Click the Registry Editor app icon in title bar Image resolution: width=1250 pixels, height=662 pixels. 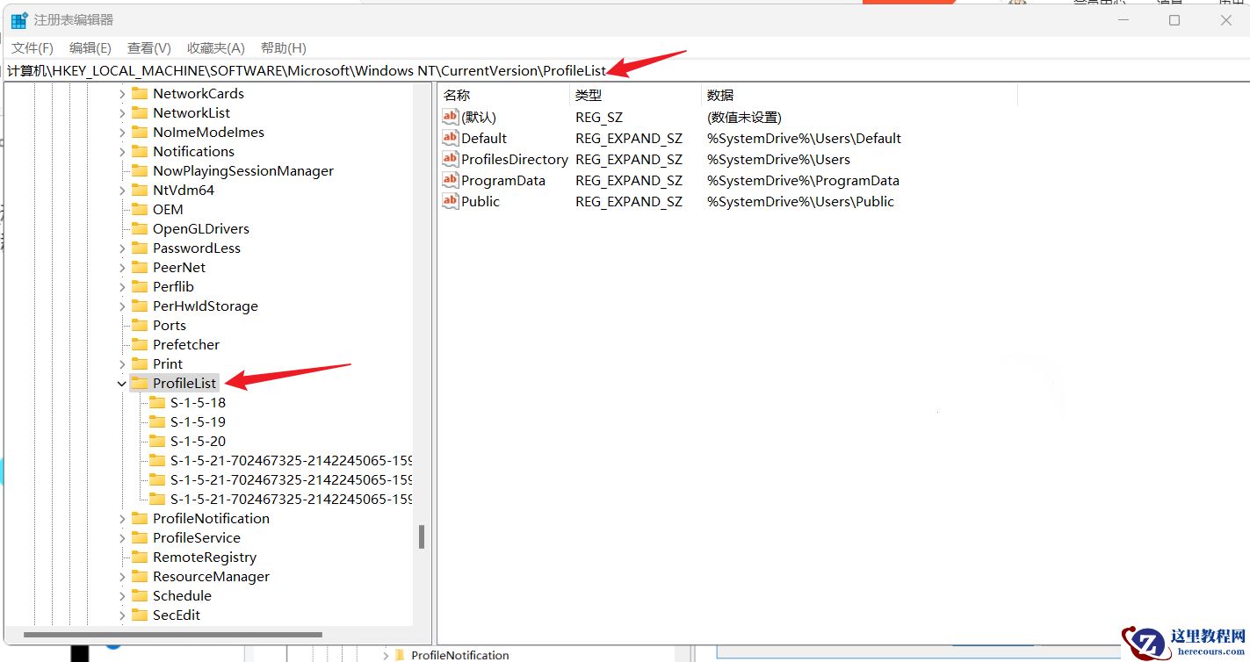point(19,19)
